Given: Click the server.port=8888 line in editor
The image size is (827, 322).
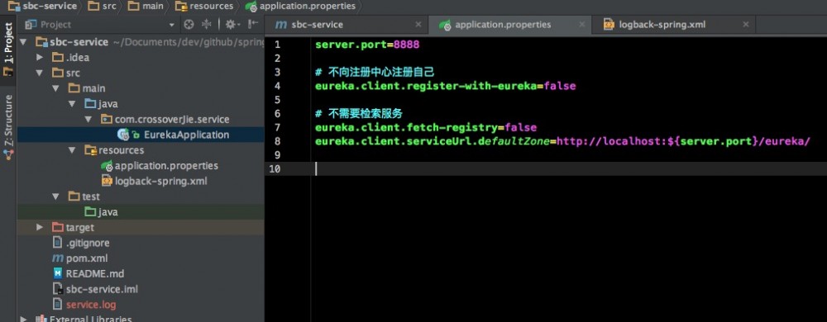Looking at the screenshot, I should (367, 45).
